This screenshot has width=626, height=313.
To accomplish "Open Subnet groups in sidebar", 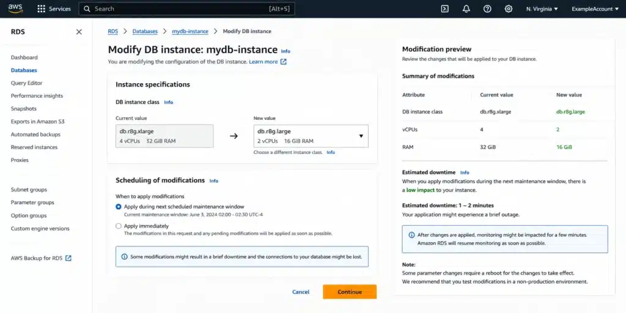I will [x=29, y=190].
